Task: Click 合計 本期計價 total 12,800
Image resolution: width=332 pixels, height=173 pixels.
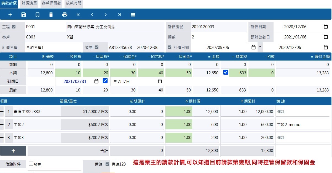Action: pos(192,151)
